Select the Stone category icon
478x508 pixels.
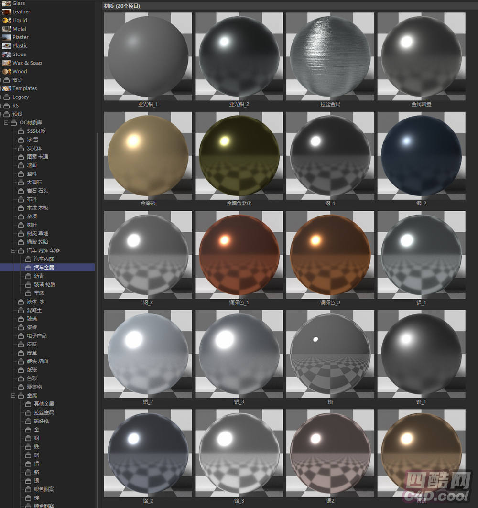[6, 54]
